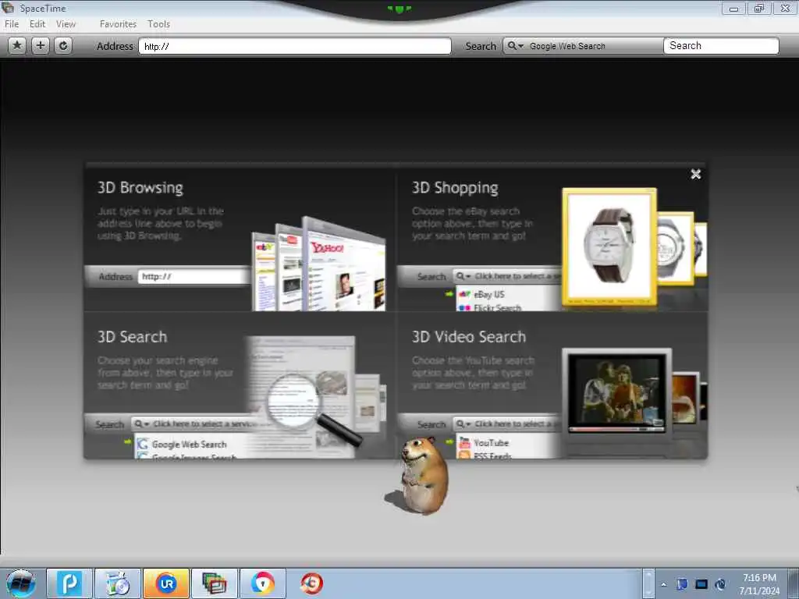Select the 3D Browsing heading
This screenshot has height=599, width=799.
click(140, 187)
